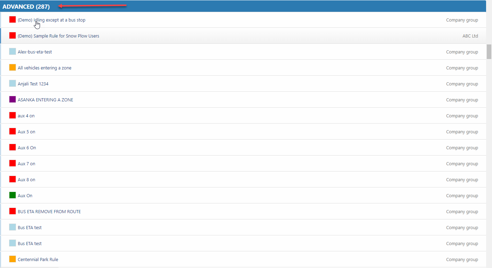Click green swatch beside Aux On
Viewport: 492px width, 268px height.
(x=13, y=195)
